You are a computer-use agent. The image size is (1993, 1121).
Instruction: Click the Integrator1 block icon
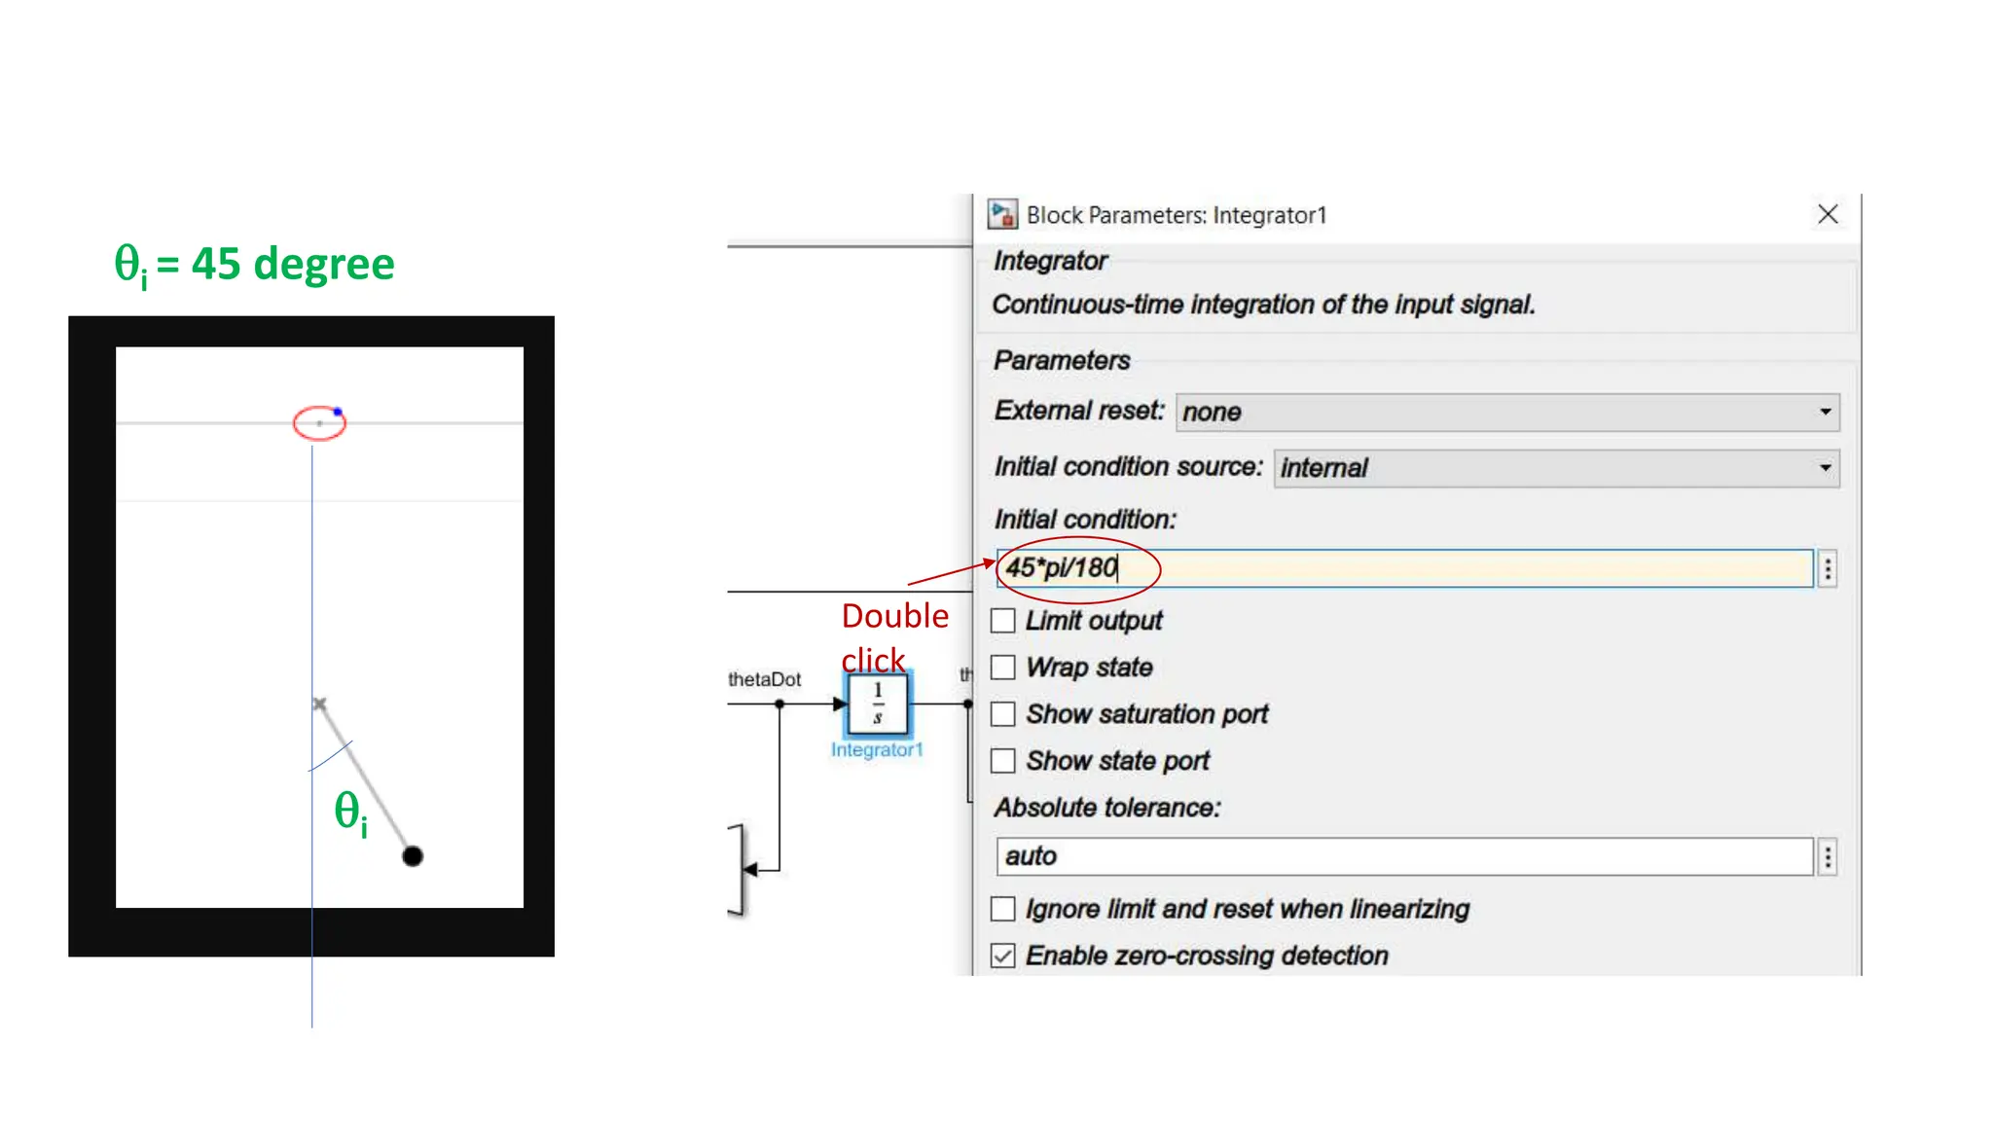[878, 704]
